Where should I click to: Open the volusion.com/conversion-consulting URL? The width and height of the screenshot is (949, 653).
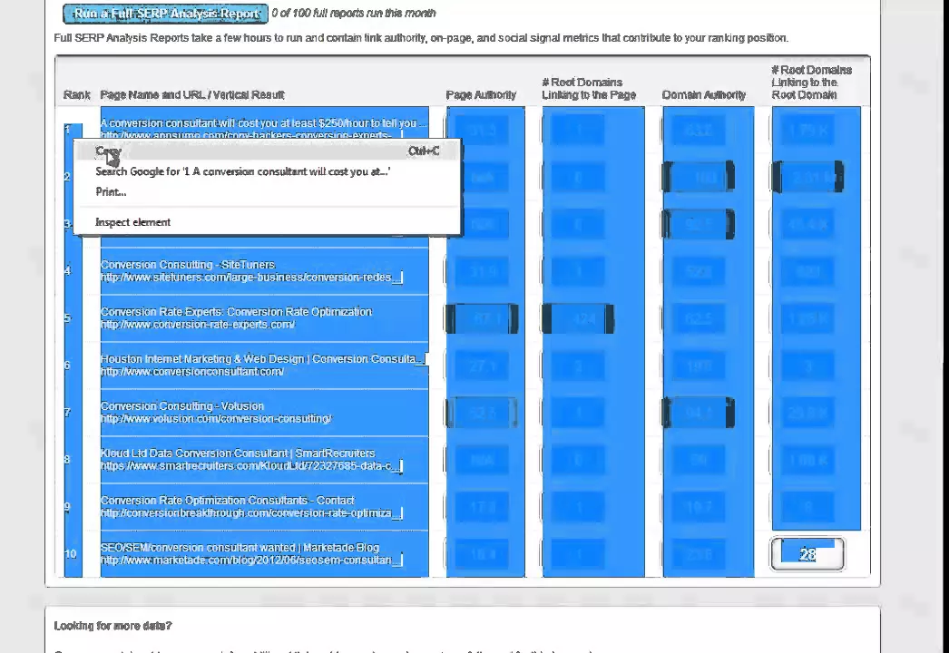click(216, 419)
